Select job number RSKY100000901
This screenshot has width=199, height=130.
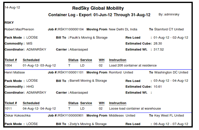click(x=71, y=115)
